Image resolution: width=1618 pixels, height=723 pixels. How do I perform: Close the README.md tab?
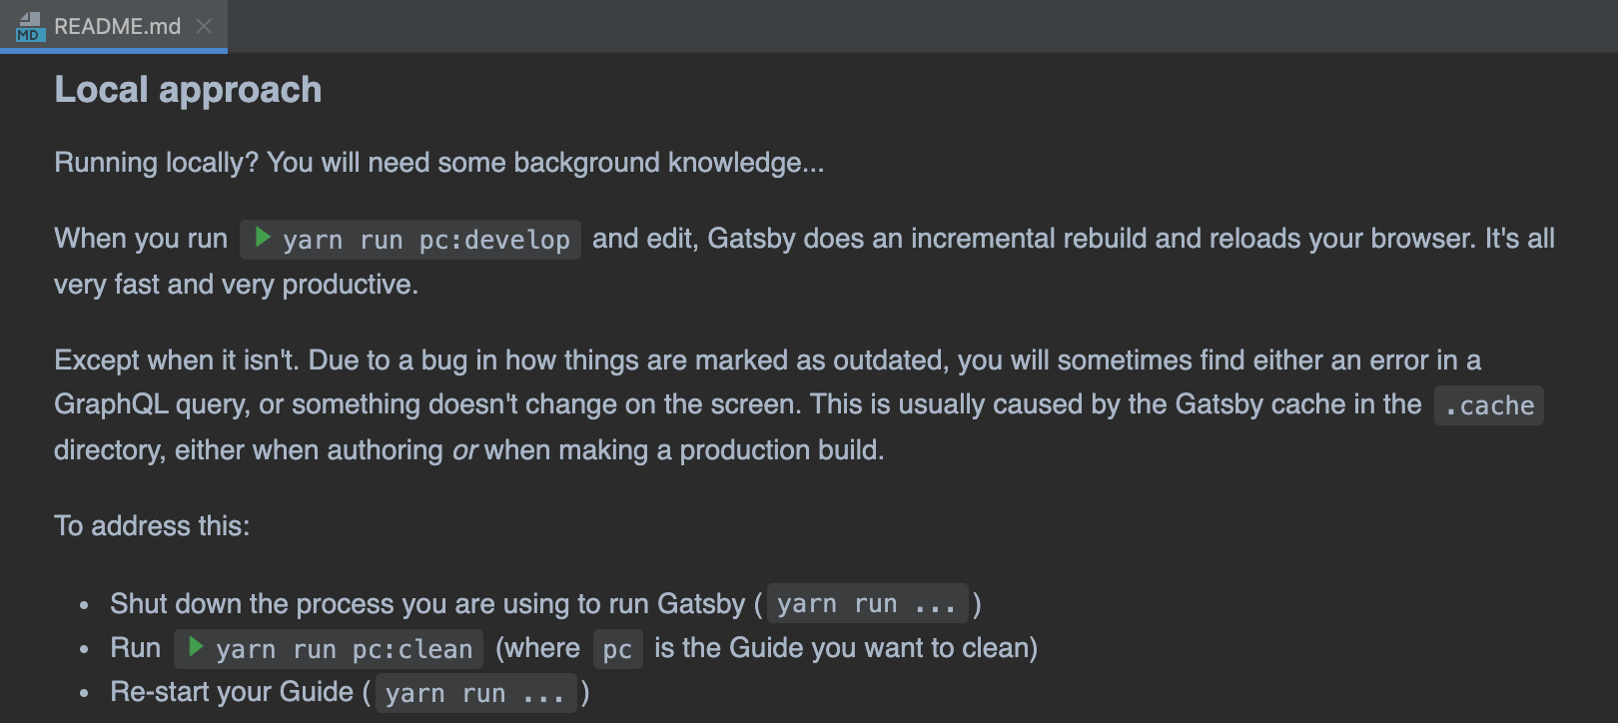204,27
